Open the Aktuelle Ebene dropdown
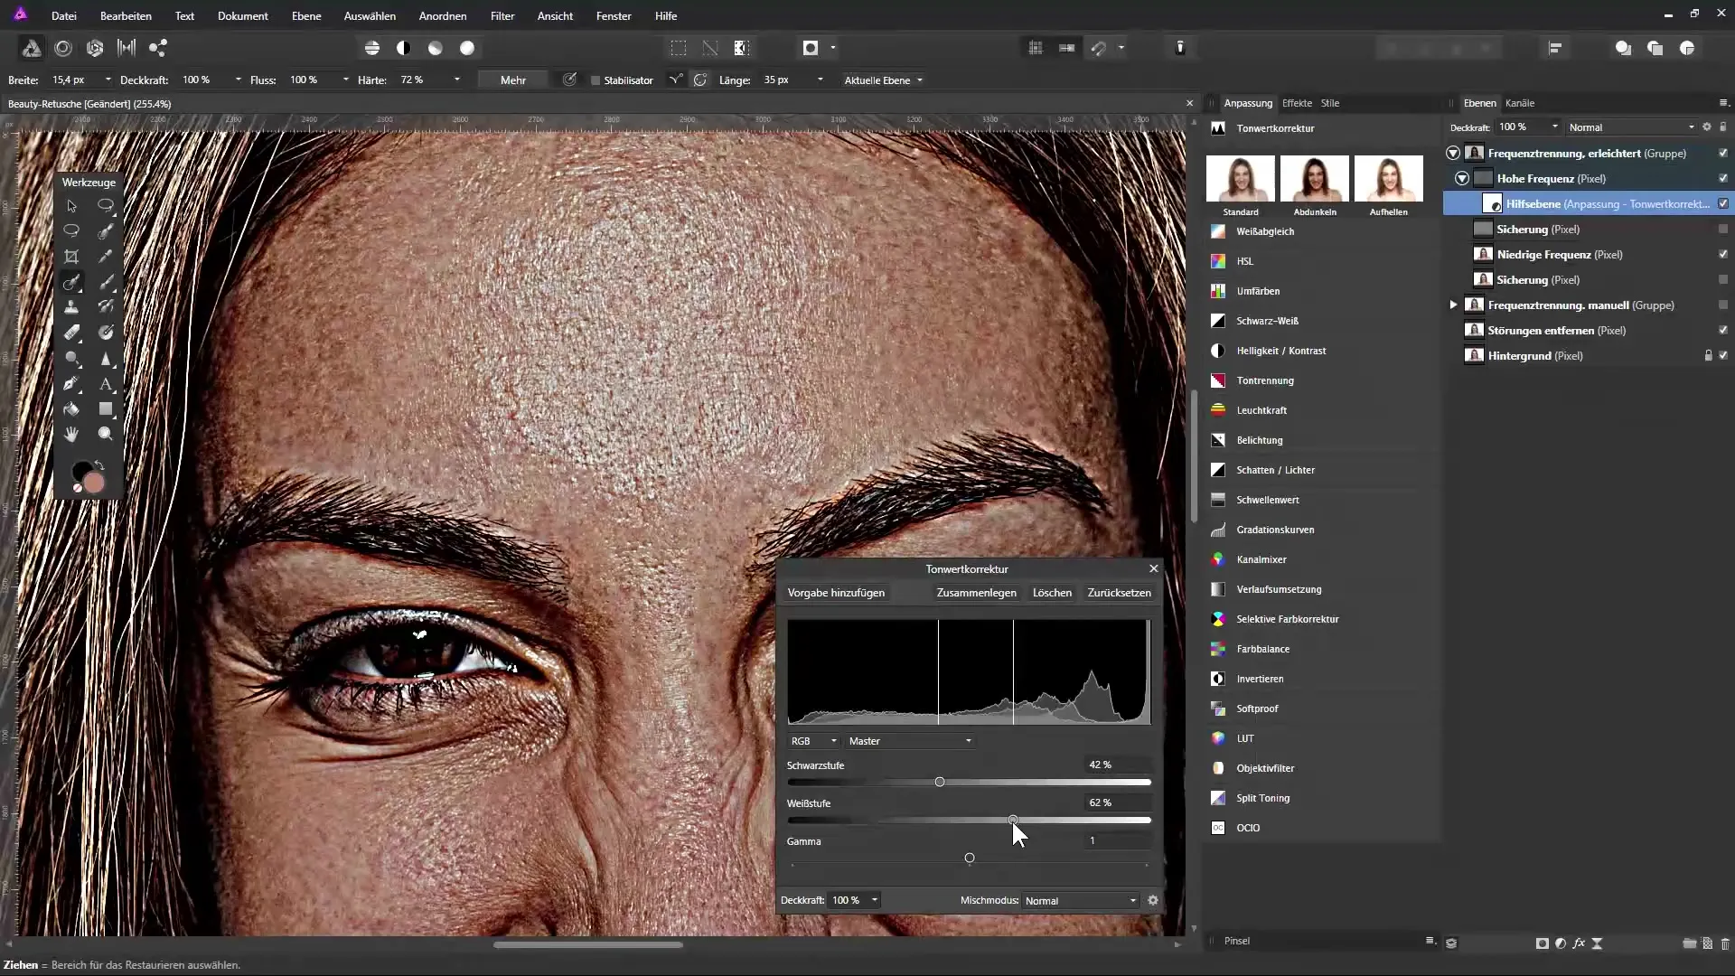The image size is (1735, 976). (883, 80)
